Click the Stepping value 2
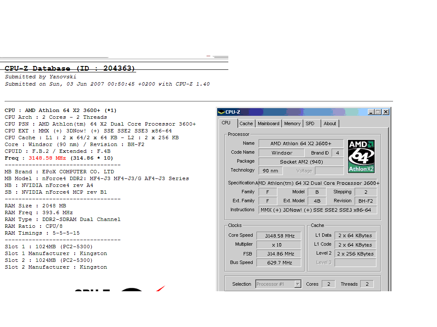 coord(366,192)
